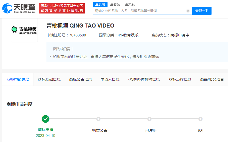
Task: Open the 商标流程信息 tab
Action: click(180, 79)
